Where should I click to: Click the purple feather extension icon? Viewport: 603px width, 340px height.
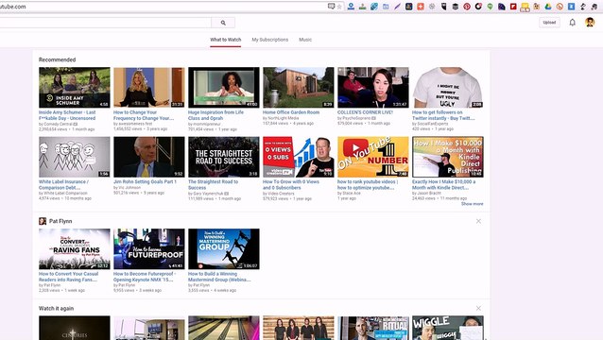click(x=397, y=7)
